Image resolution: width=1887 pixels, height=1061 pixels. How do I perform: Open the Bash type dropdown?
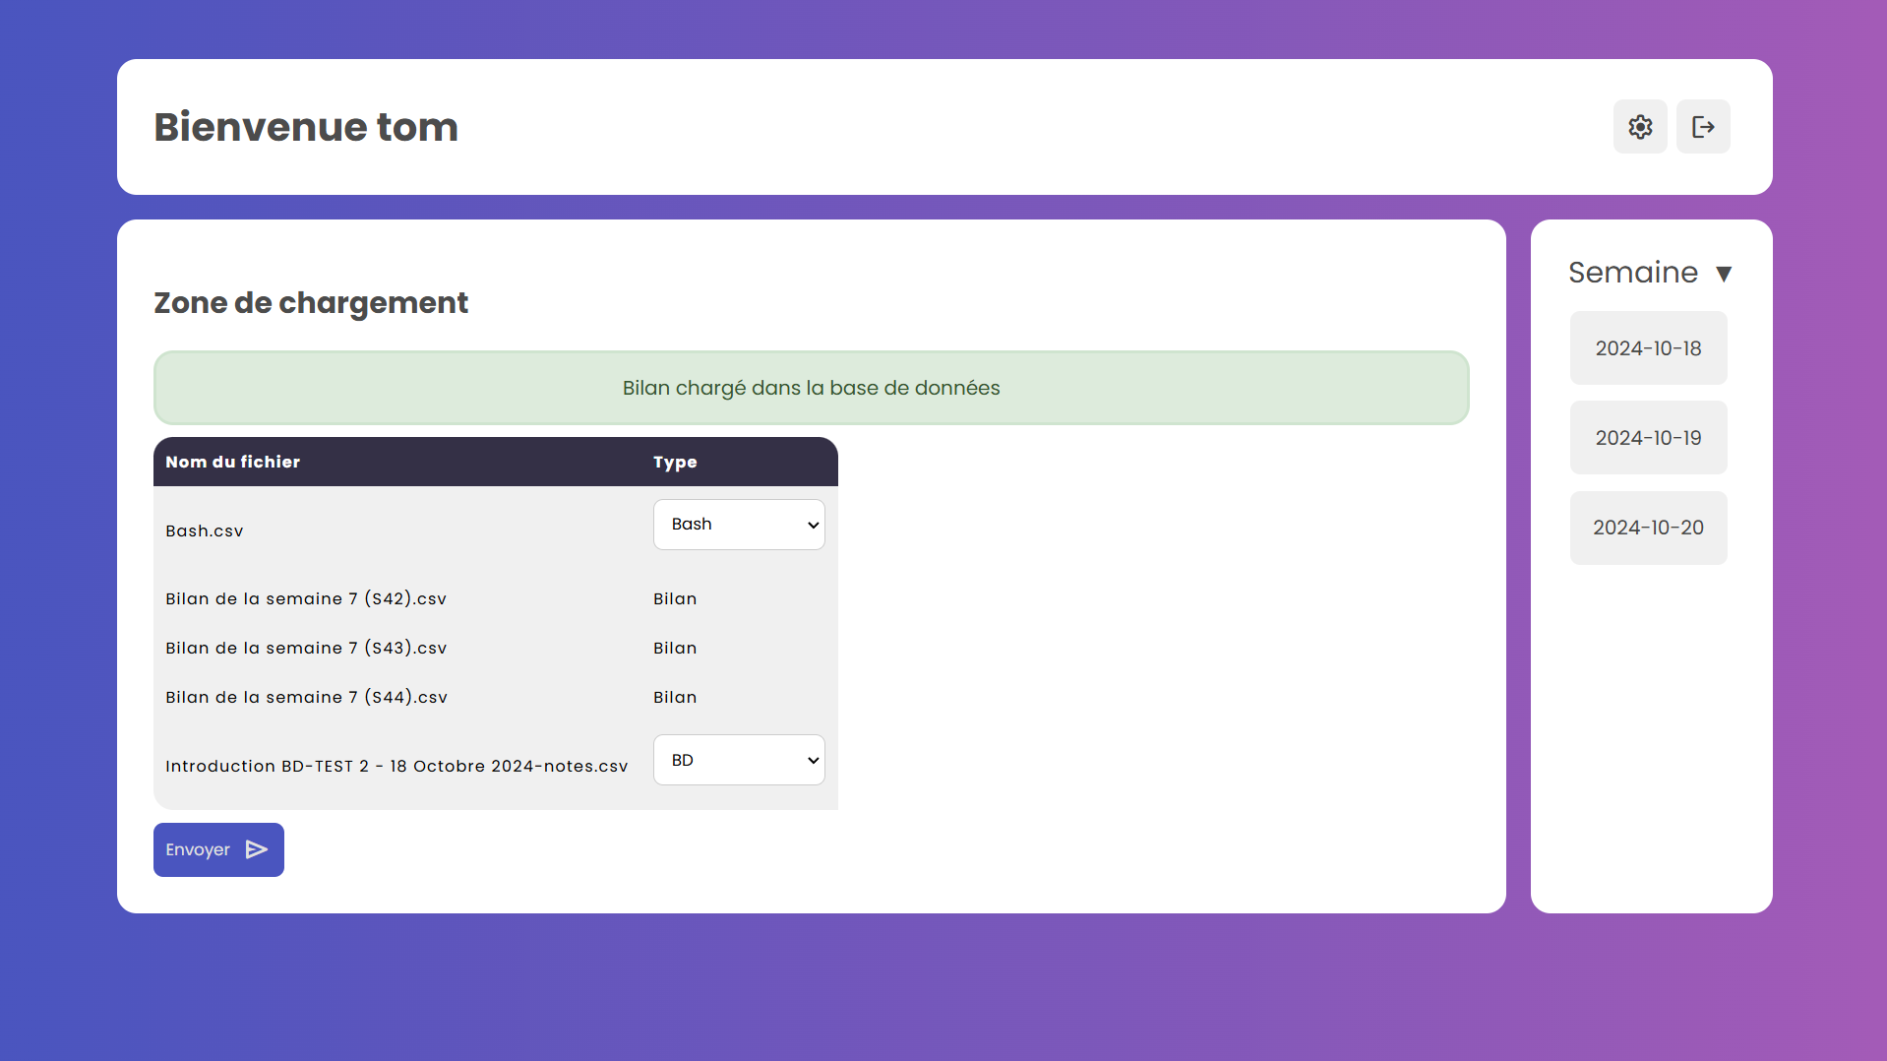click(x=738, y=525)
